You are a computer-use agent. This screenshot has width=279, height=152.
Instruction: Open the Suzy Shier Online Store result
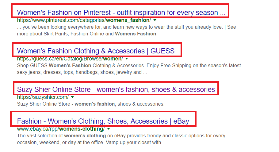coord(116,89)
